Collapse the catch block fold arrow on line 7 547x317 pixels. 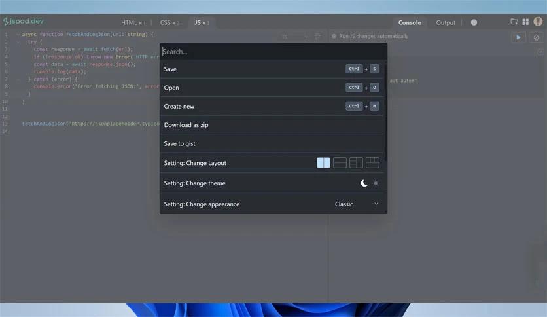(18, 79)
